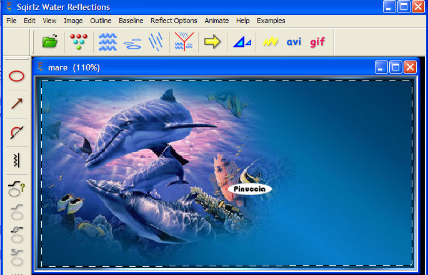Select the red arrow tool
Viewport: 428px width, 275px height.
point(16,104)
